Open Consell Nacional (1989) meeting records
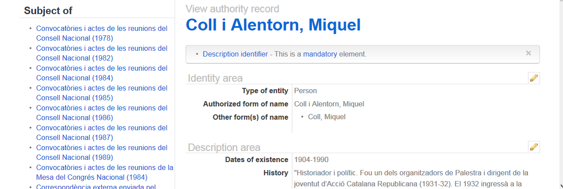 [102, 152]
